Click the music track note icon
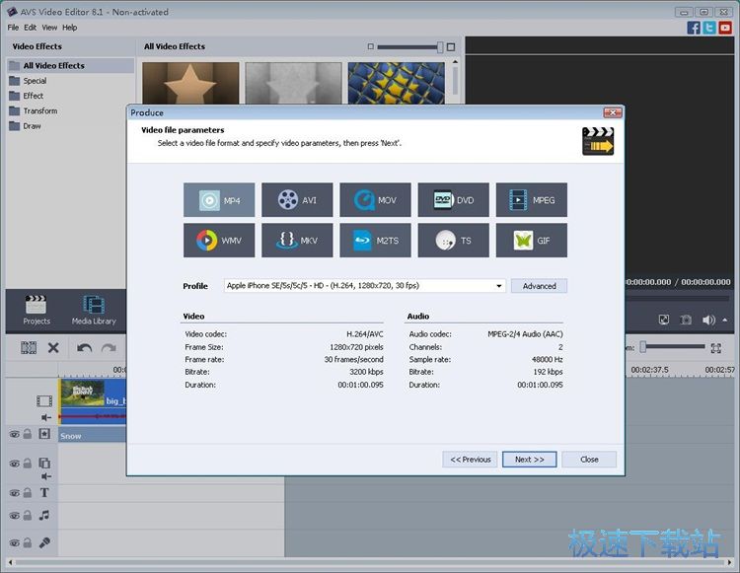Viewport: 740px width, 573px height. pyautogui.click(x=44, y=515)
